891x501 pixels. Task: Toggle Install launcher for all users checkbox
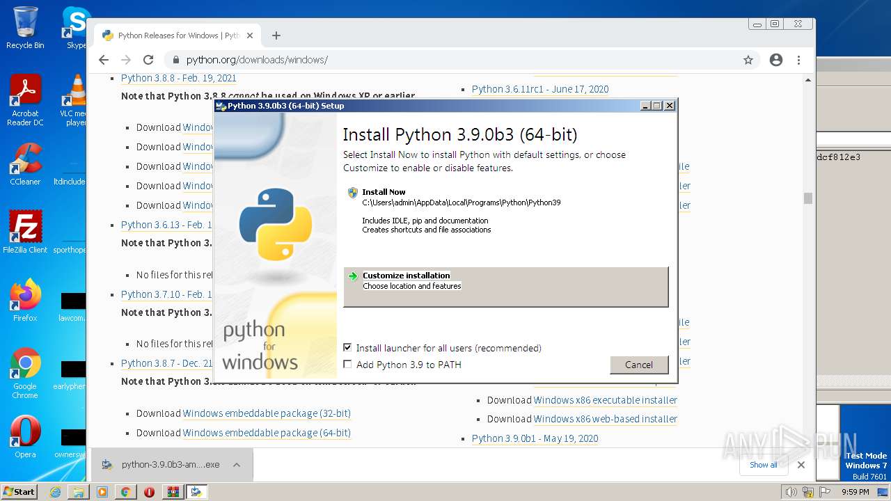pyautogui.click(x=347, y=347)
